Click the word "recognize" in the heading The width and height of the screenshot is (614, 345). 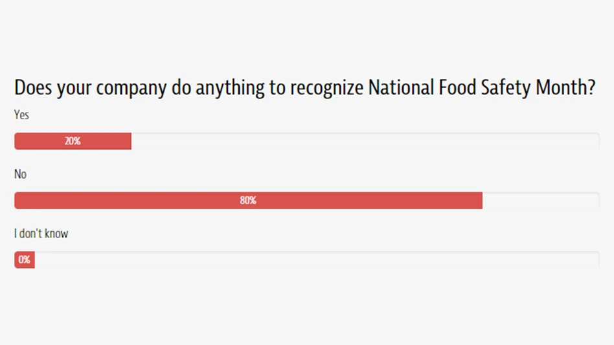click(x=326, y=89)
